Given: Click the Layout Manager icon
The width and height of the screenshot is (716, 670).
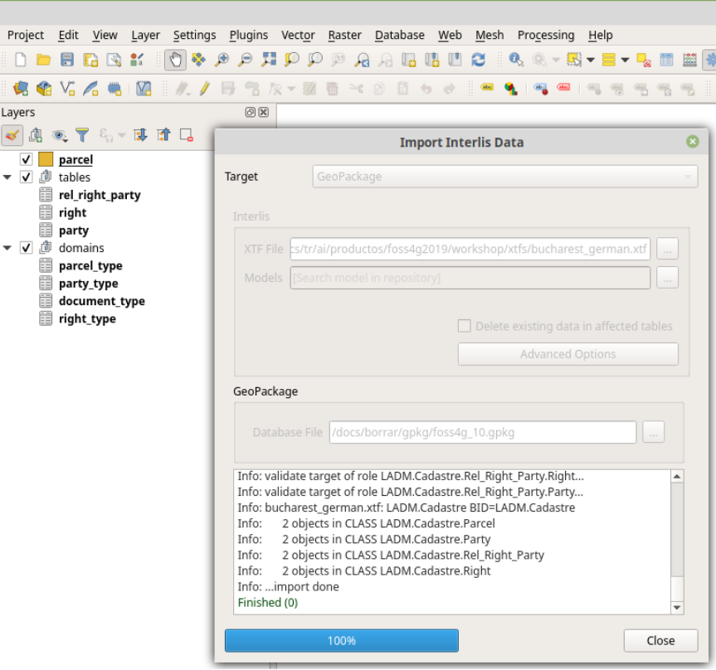Looking at the screenshot, I should coord(114,60).
